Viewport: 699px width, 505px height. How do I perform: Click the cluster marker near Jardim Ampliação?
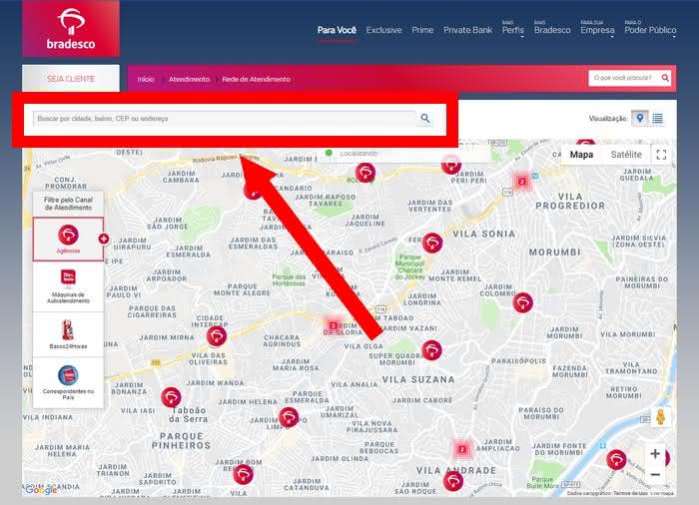tap(462, 449)
